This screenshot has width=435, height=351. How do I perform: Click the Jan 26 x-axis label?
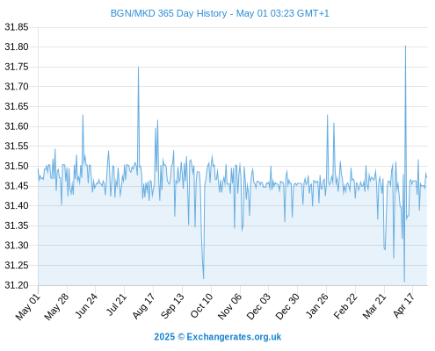(317, 306)
